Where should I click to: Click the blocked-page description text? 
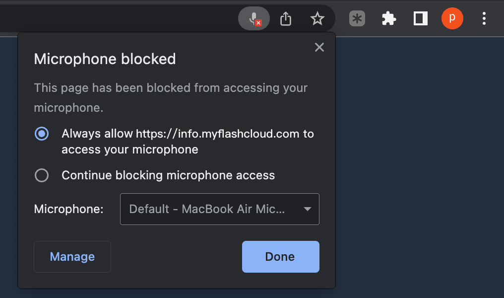pyautogui.click(x=171, y=98)
